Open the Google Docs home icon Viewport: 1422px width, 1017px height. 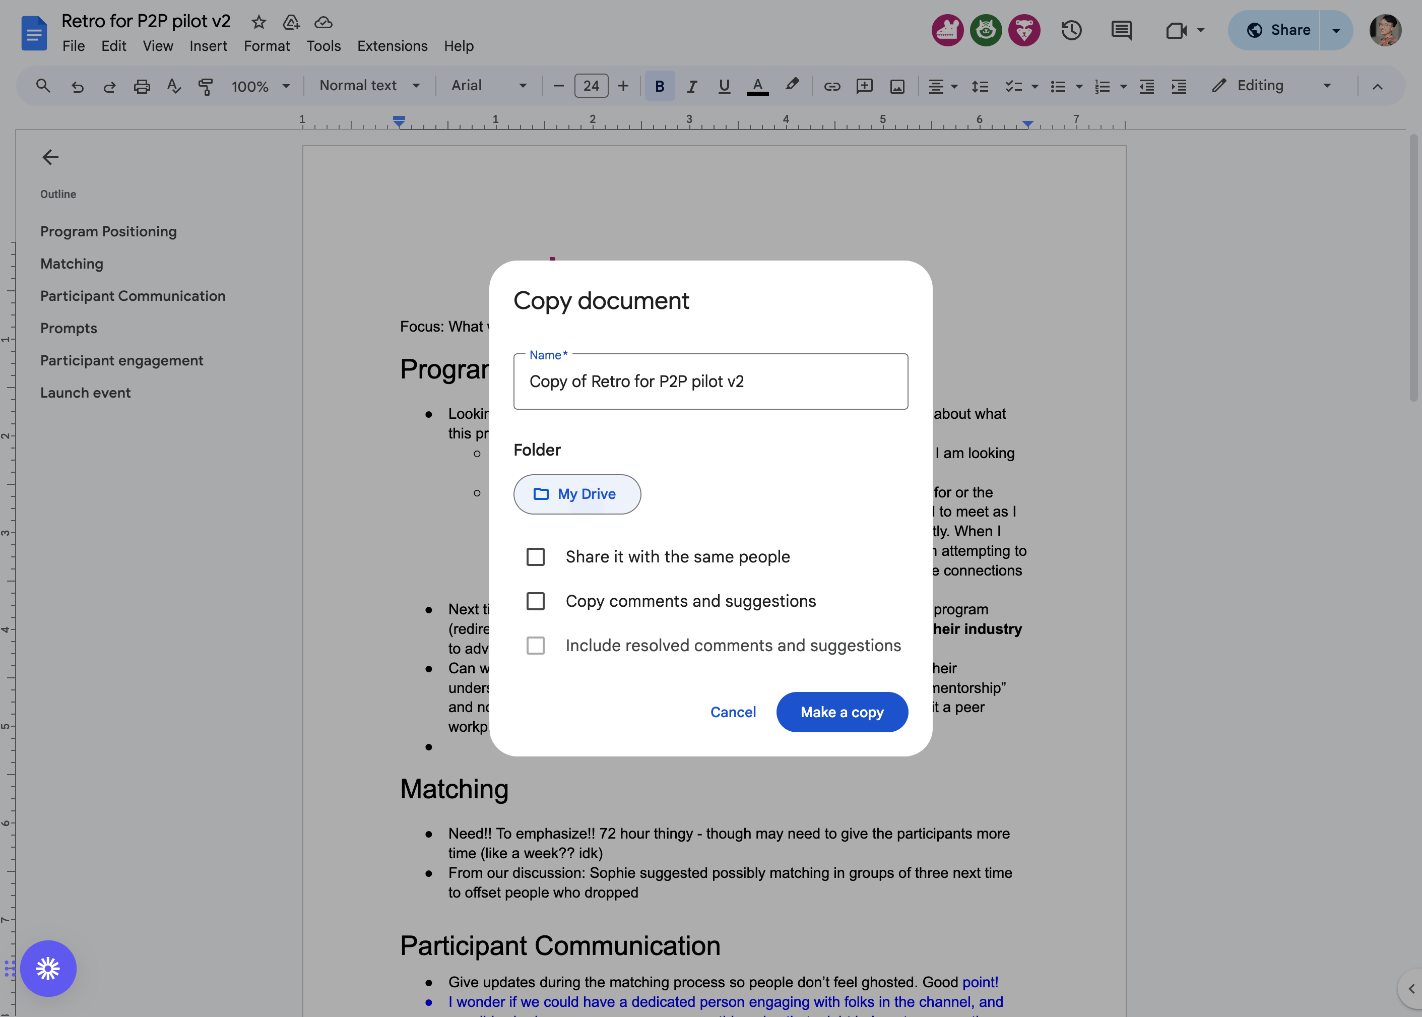34,33
